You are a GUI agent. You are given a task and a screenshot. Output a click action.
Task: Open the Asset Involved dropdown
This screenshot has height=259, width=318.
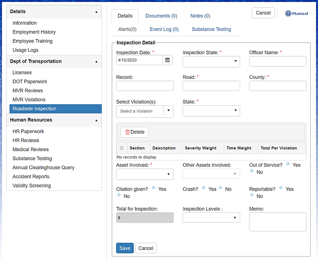(145, 174)
